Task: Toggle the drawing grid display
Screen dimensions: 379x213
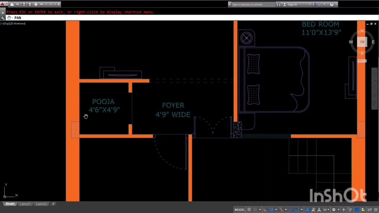Action: [x=249, y=210]
